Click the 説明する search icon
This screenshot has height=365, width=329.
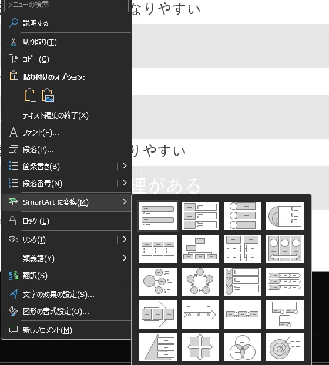click(x=14, y=23)
